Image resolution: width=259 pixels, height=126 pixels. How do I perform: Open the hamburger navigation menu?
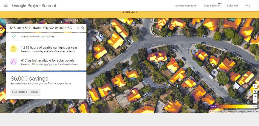[6, 6]
